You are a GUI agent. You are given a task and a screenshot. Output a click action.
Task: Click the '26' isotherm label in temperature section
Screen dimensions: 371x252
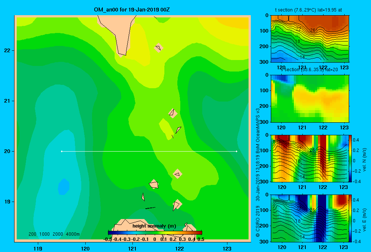tap(312, 30)
